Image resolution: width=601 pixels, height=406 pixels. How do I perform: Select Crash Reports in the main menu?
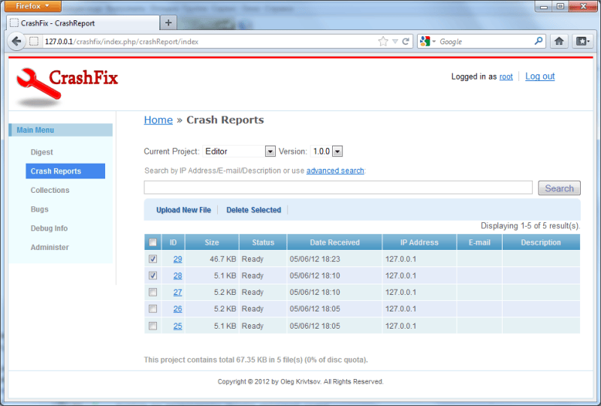click(x=65, y=171)
